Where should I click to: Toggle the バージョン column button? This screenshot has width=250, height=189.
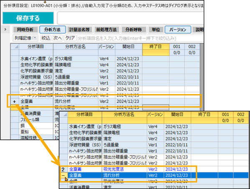(178, 30)
